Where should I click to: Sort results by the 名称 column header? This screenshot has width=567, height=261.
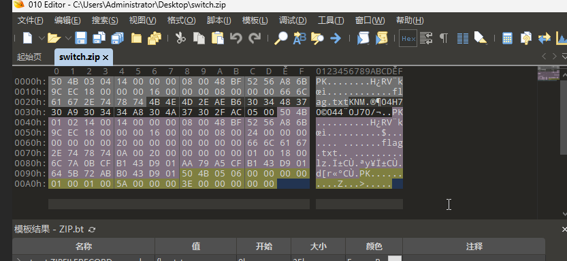click(84, 247)
